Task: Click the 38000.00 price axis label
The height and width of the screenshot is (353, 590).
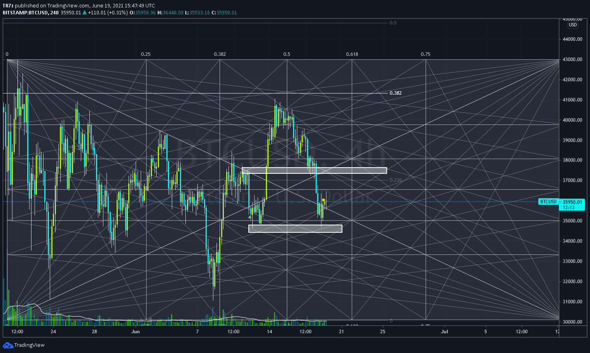Action: click(572, 160)
